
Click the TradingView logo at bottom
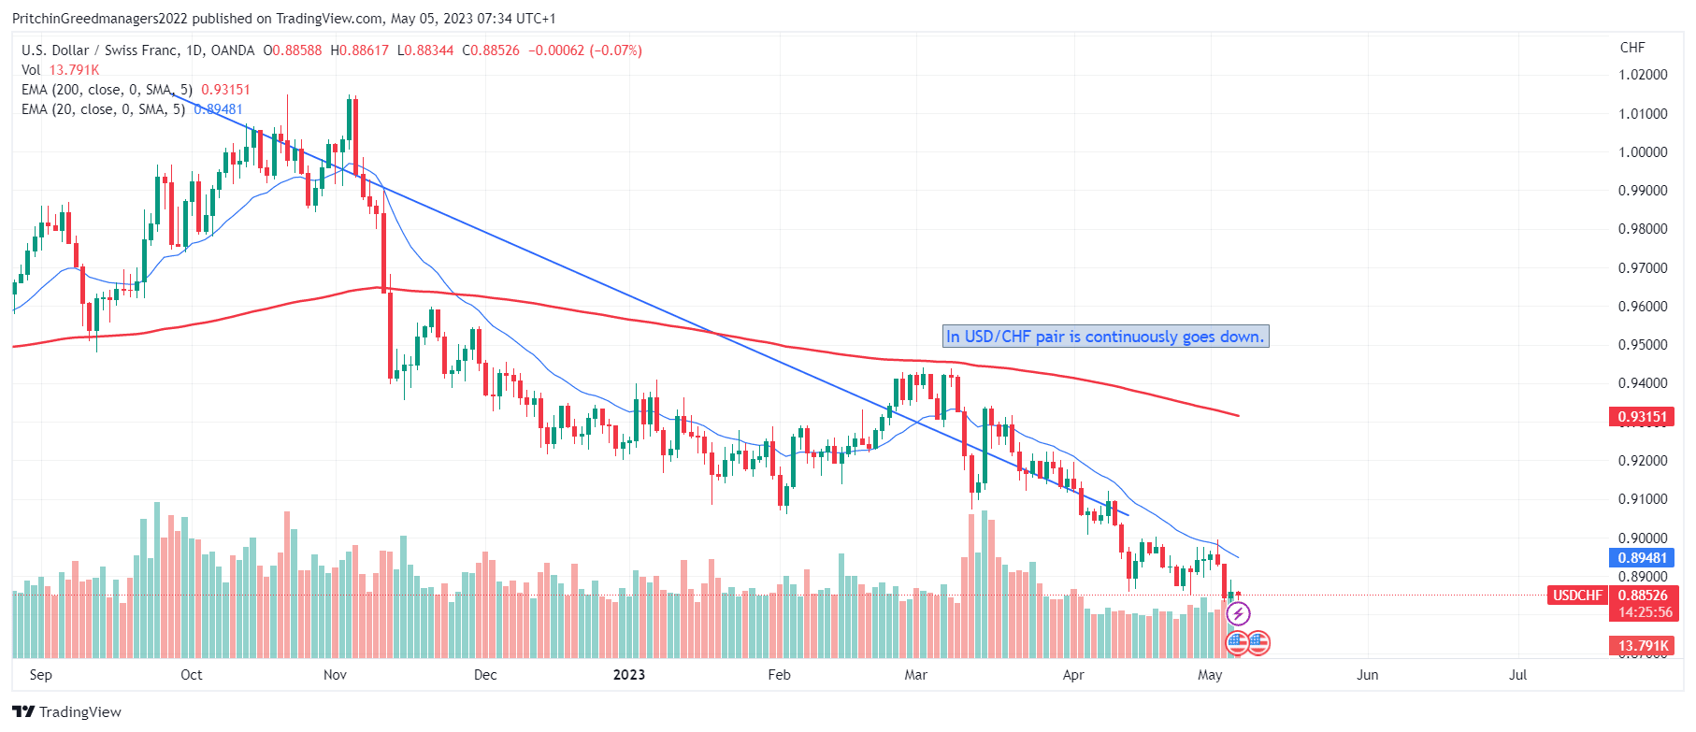click(x=67, y=711)
